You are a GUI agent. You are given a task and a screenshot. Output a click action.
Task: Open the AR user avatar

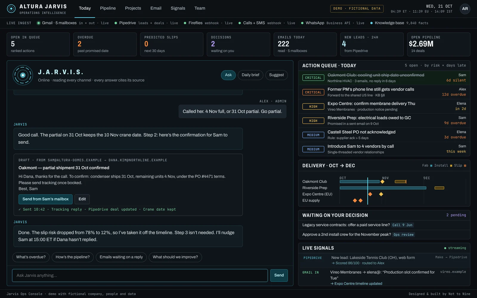(465, 9)
